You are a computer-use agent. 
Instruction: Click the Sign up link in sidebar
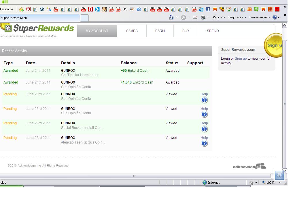241,59
